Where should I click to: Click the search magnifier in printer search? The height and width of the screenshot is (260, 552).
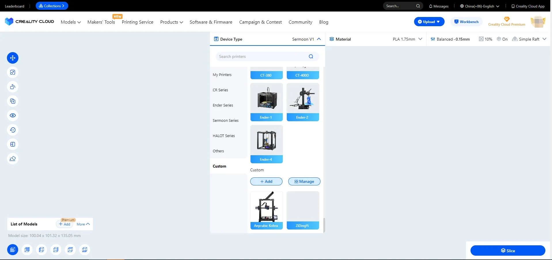tap(311, 56)
